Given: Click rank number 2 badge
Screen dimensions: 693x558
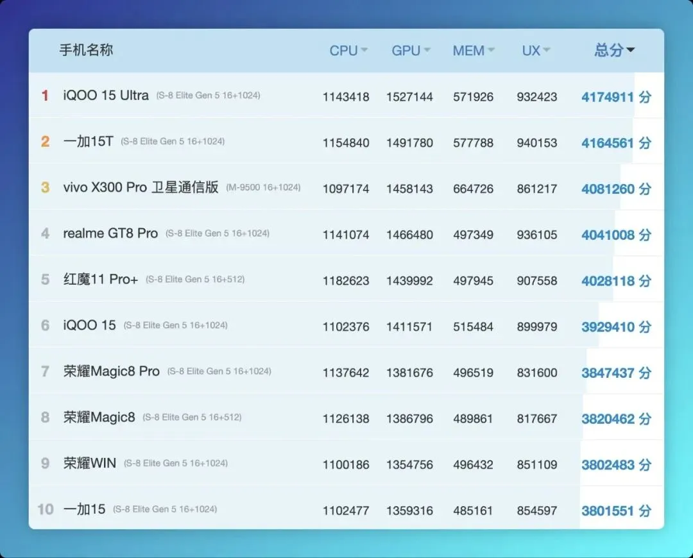Looking at the screenshot, I should [45, 141].
